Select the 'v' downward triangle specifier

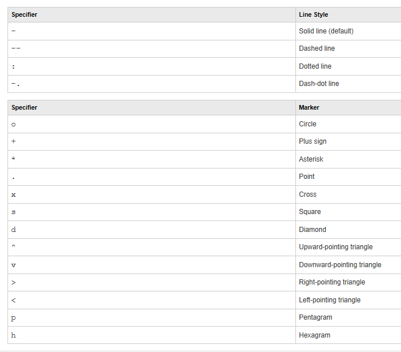(x=13, y=265)
